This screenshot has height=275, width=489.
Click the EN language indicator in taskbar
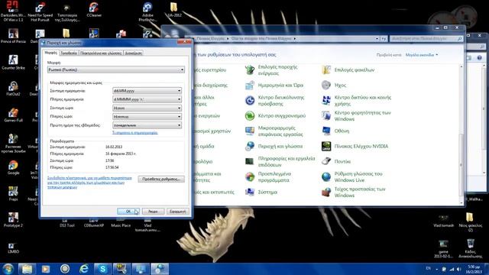tap(428, 268)
